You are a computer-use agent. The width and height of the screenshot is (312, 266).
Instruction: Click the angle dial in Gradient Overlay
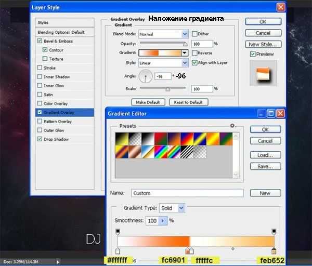[146, 76]
